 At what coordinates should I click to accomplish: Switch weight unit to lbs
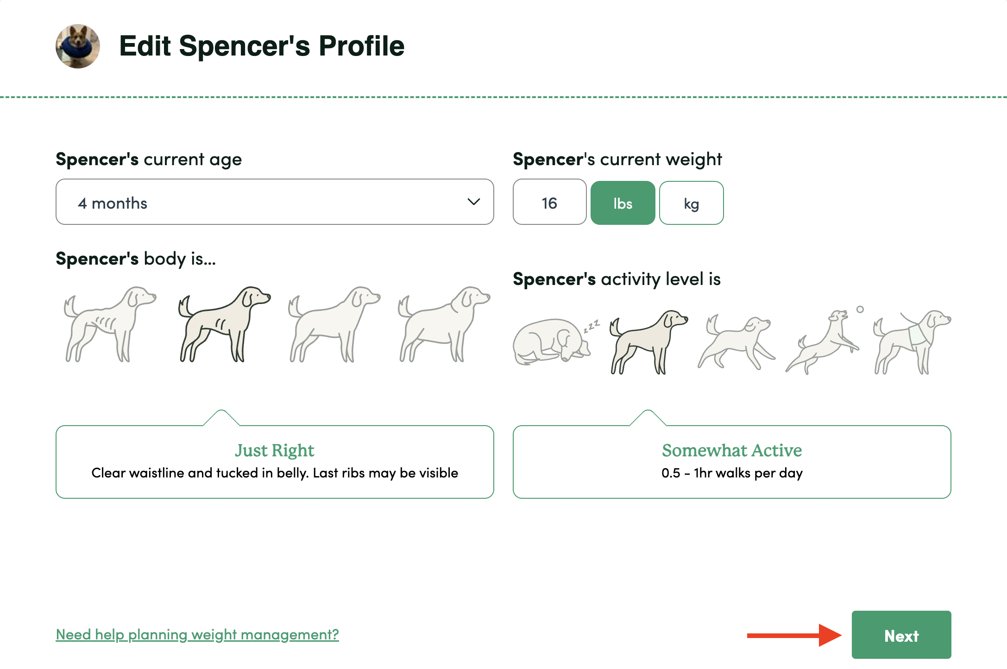point(623,203)
